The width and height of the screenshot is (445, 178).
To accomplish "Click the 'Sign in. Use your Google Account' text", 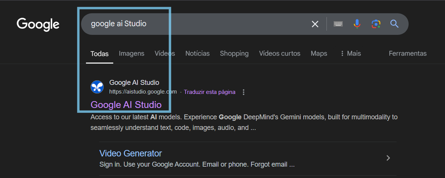I will (197, 164).
